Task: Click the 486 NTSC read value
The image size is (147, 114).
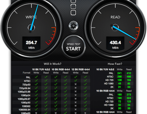Action: (129, 77)
